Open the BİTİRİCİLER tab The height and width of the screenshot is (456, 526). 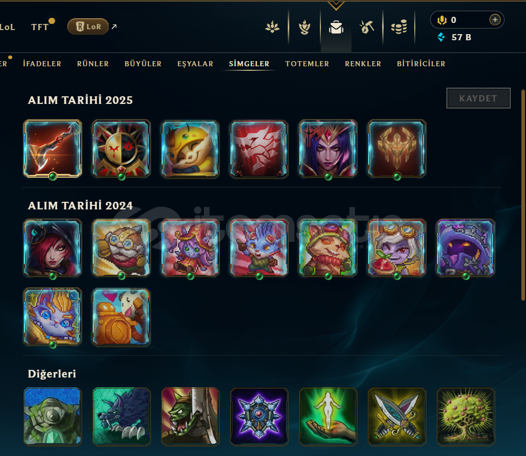coord(421,64)
